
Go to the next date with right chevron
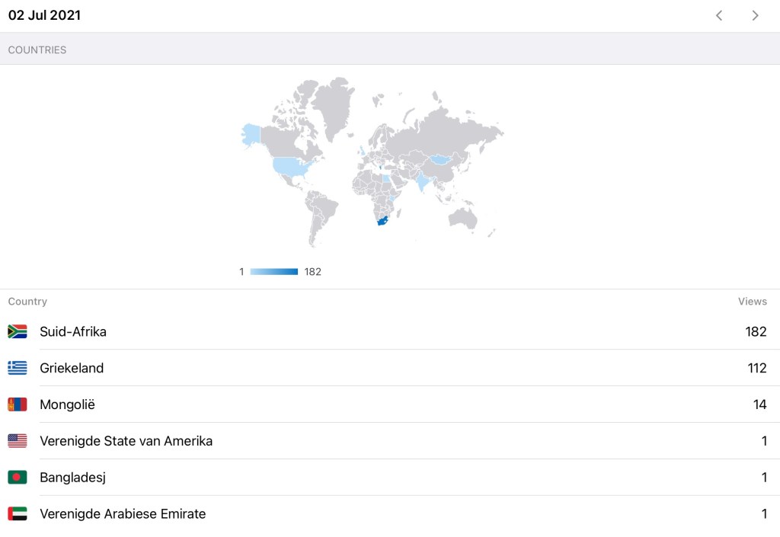(x=755, y=15)
